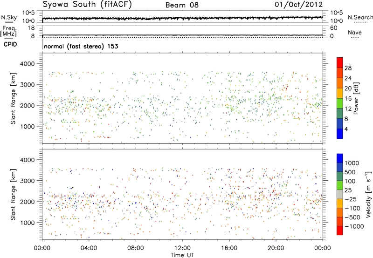Screen dimensions: 373x258
Task: Click the '28' label on Power colorbar
Action: pyautogui.click(x=348, y=68)
